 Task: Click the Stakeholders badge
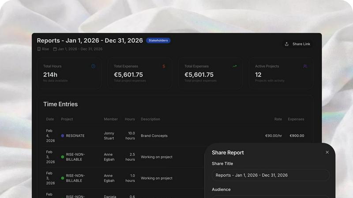[158, 40]
